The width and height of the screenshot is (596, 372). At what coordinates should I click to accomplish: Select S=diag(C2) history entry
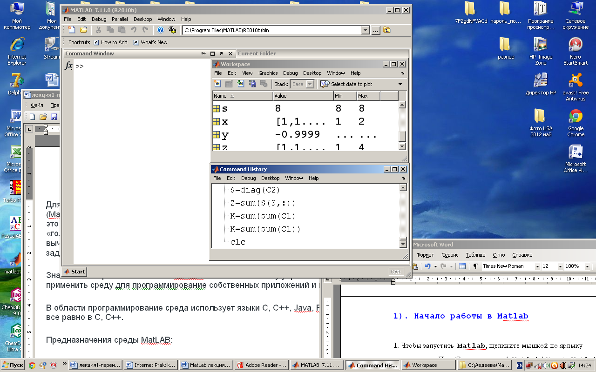[255, 190]
